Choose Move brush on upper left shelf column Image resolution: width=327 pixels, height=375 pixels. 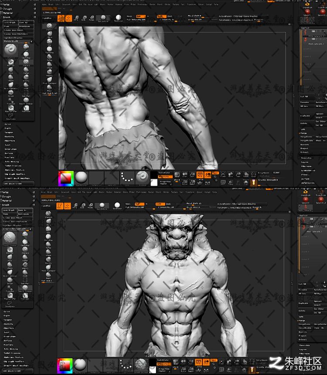point(50,34)
